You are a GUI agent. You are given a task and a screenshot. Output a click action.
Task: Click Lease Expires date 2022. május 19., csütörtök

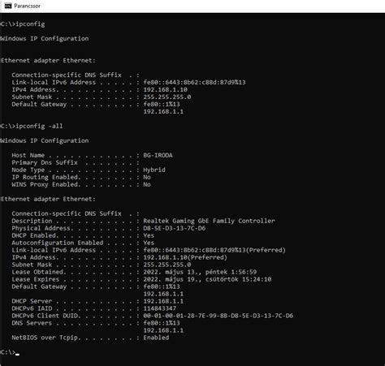click(191, 279)
